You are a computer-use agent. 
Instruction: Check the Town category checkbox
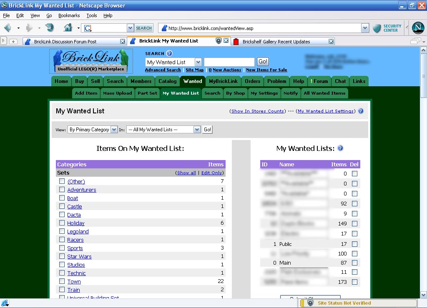click(x=61, y=281)
